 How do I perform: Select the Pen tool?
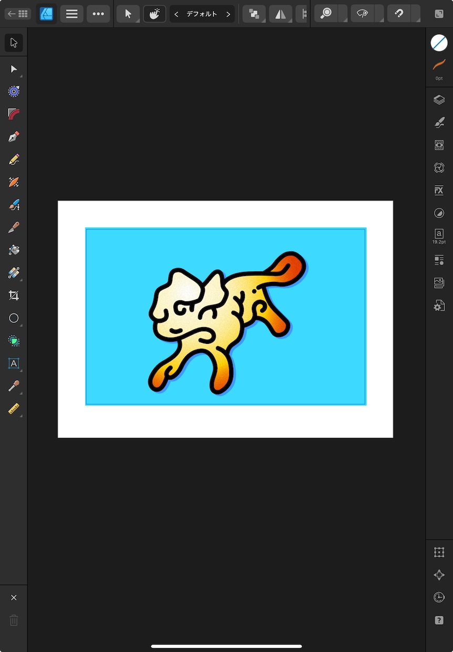[x=14, y=137]
